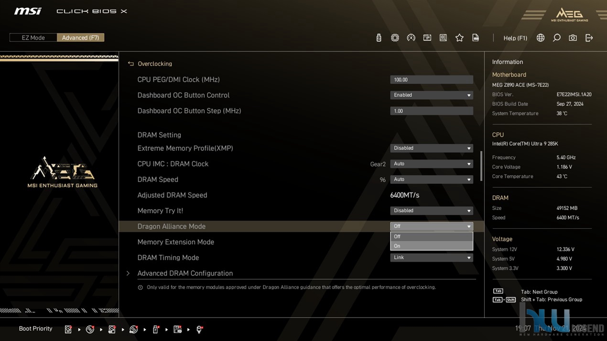
Task: Click the info icon beside the help description
Action: click(140, 288)
